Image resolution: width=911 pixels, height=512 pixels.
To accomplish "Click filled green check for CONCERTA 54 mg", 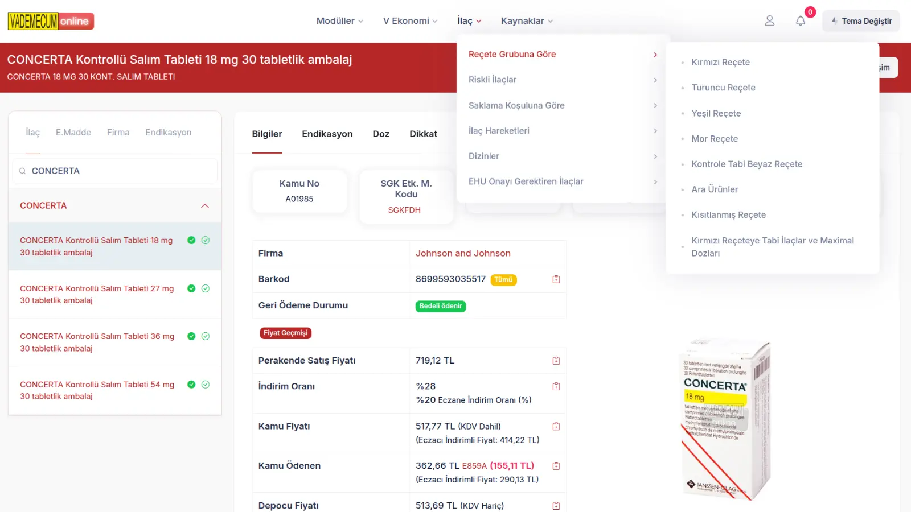I will pyautogui.click(x=191, y=385).
